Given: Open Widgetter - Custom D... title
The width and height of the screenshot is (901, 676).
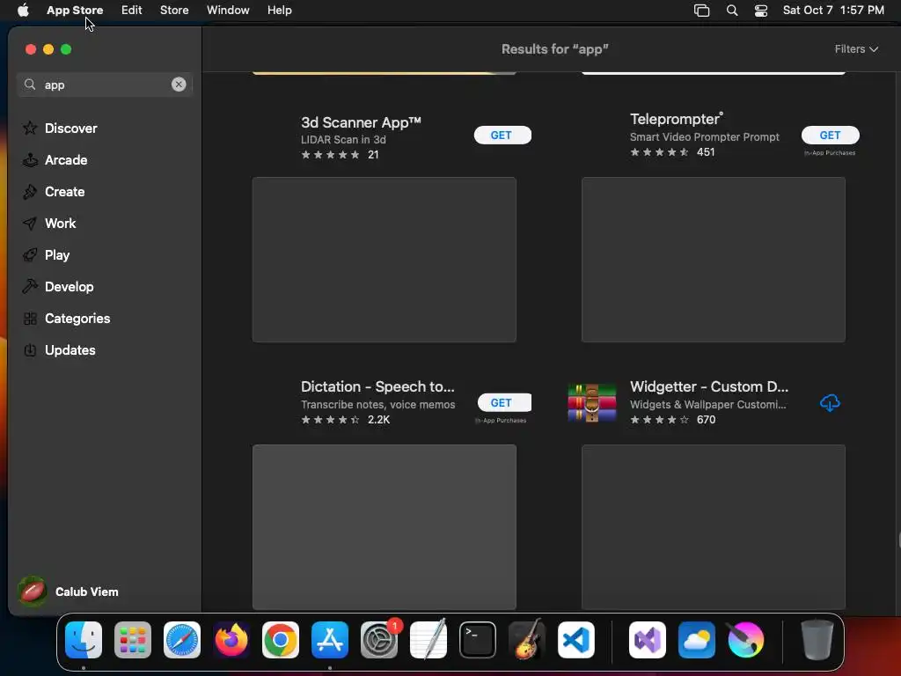Looking at the screenshot, I should click(709, 386).
